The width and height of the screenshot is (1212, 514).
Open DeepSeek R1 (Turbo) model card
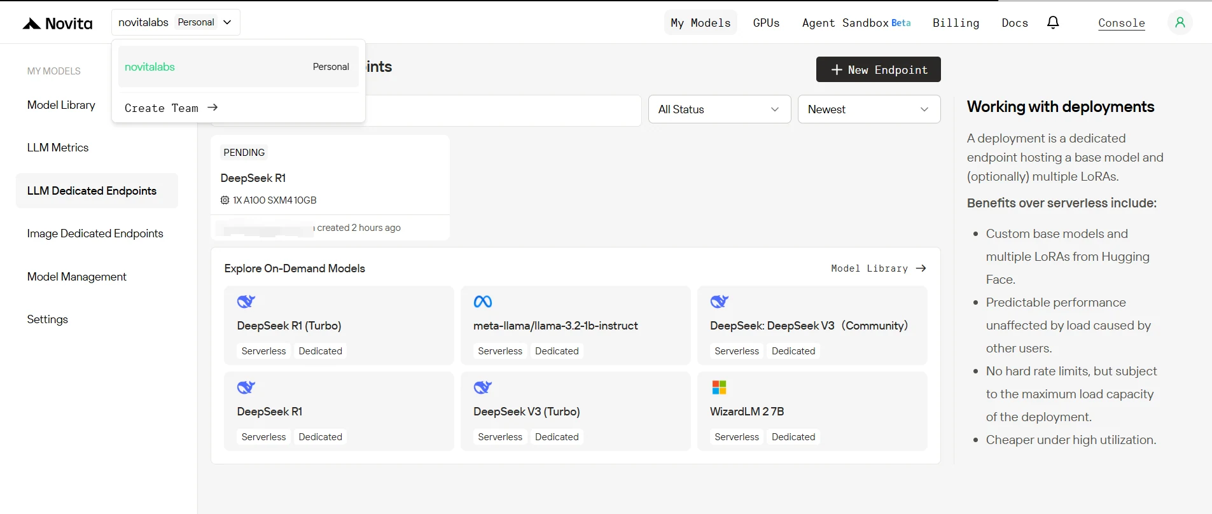tap(338, 325)
